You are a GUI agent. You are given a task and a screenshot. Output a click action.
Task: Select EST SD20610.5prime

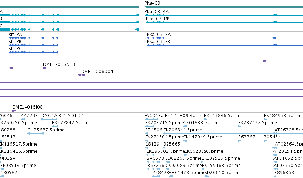pyautogui.click(x=223, y=173)
